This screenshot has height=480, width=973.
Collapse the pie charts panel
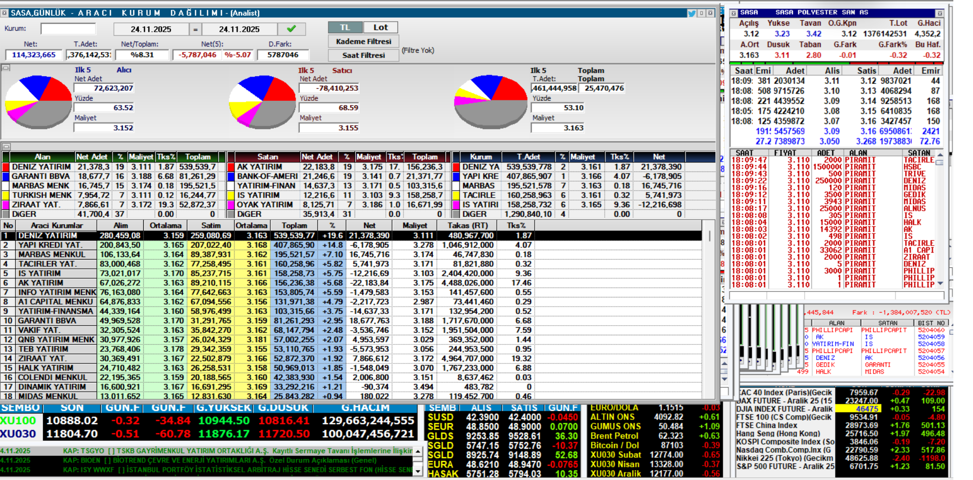(6, 68)
